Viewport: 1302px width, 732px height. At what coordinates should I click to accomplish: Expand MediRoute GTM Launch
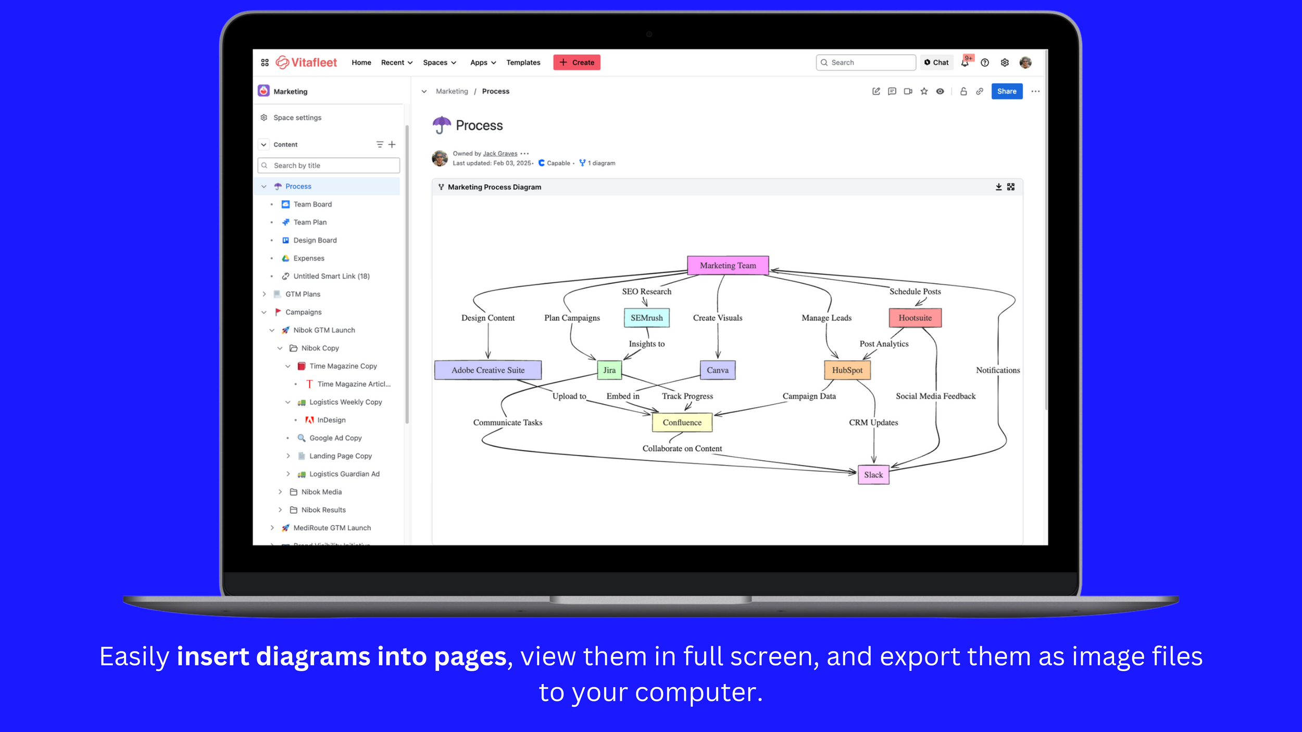[x=272, y=528]
